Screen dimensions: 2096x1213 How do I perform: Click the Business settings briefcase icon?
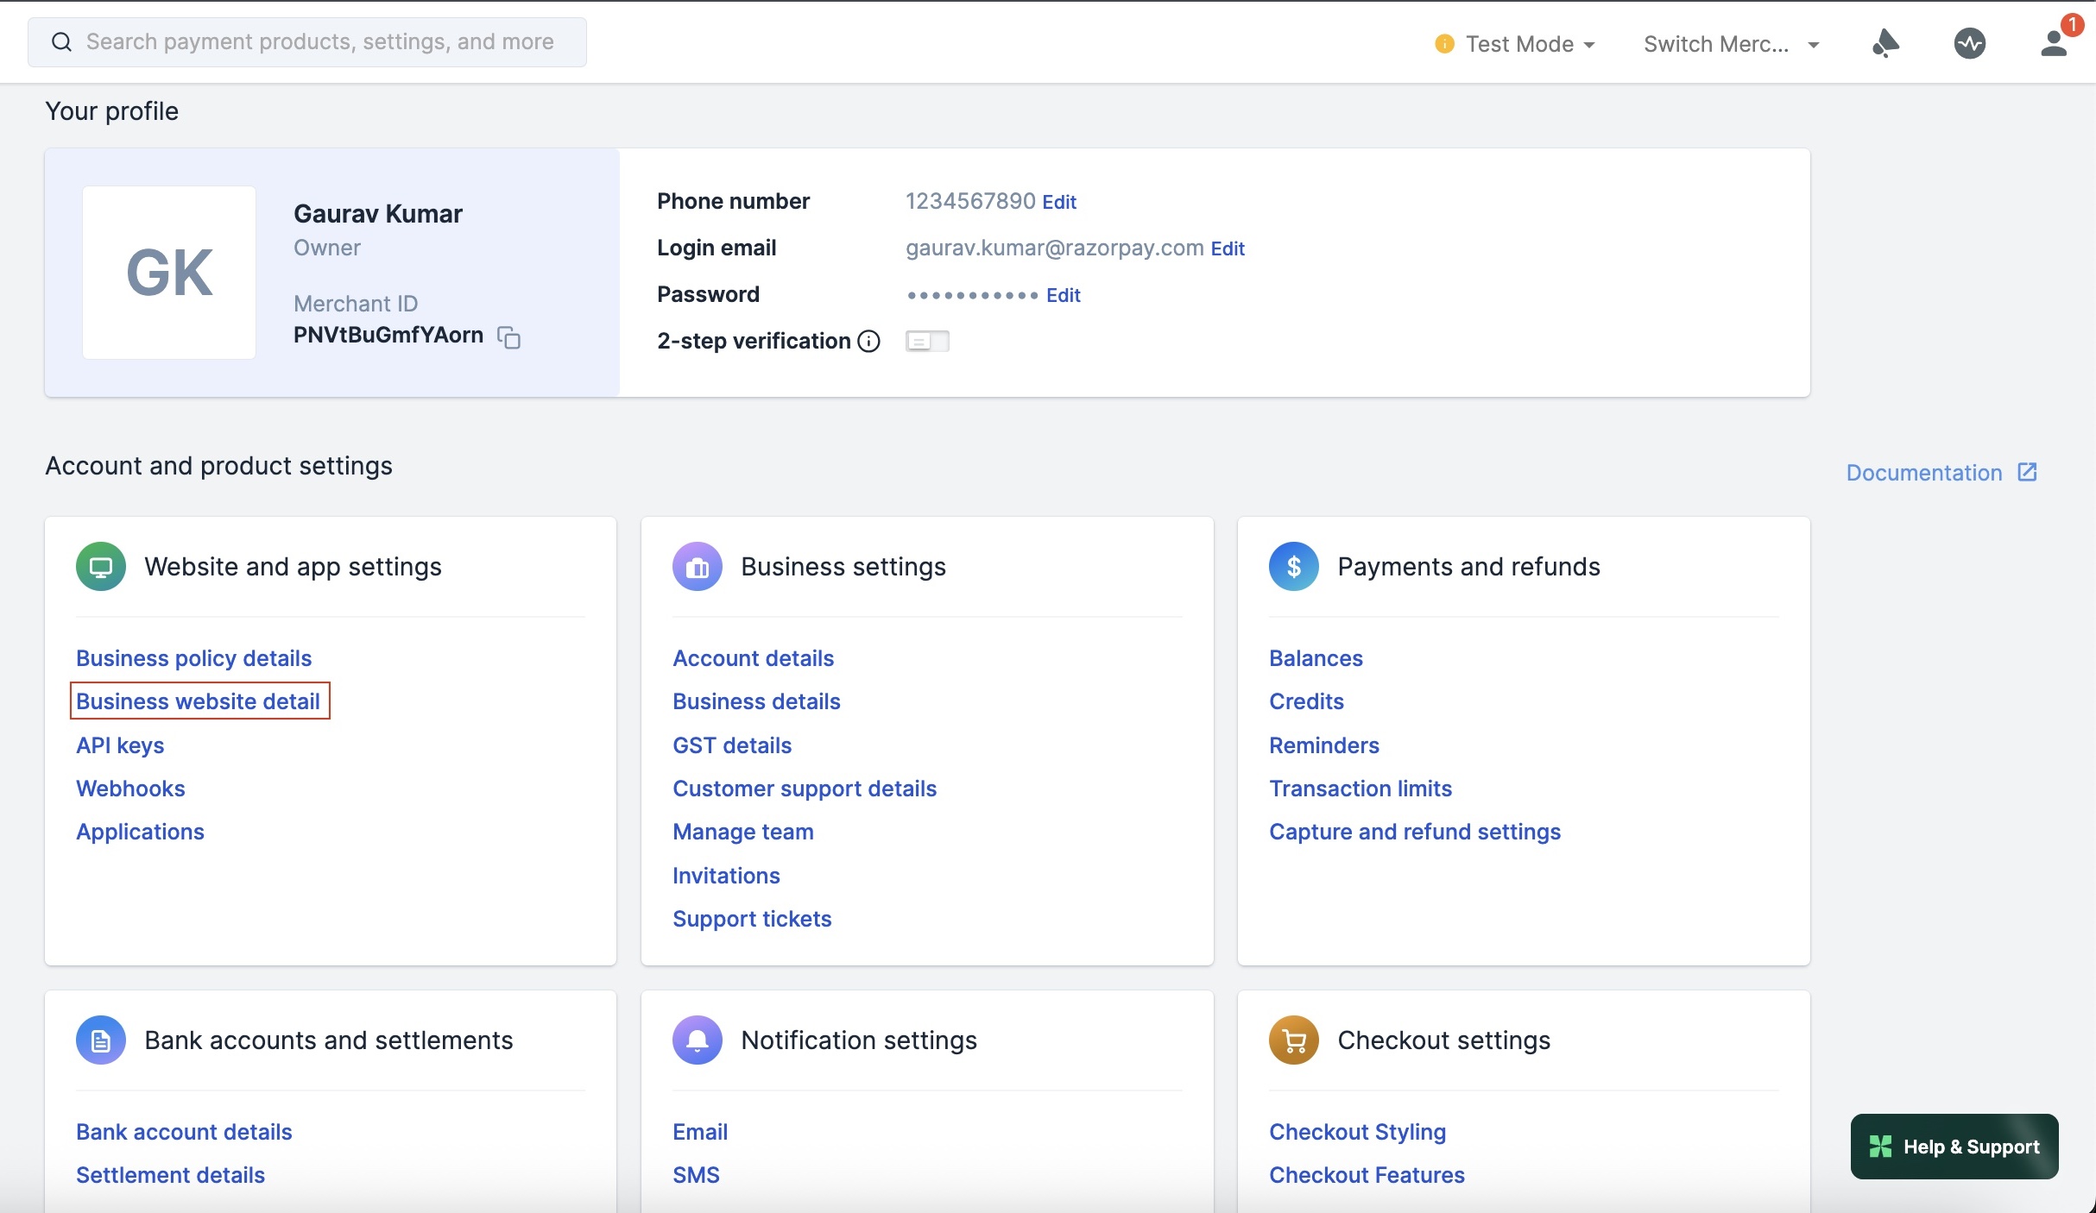coord(697,567)
